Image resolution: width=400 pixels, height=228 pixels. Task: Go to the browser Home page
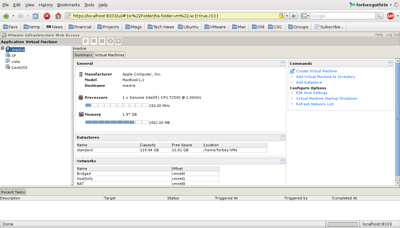[x=58, y=16]
